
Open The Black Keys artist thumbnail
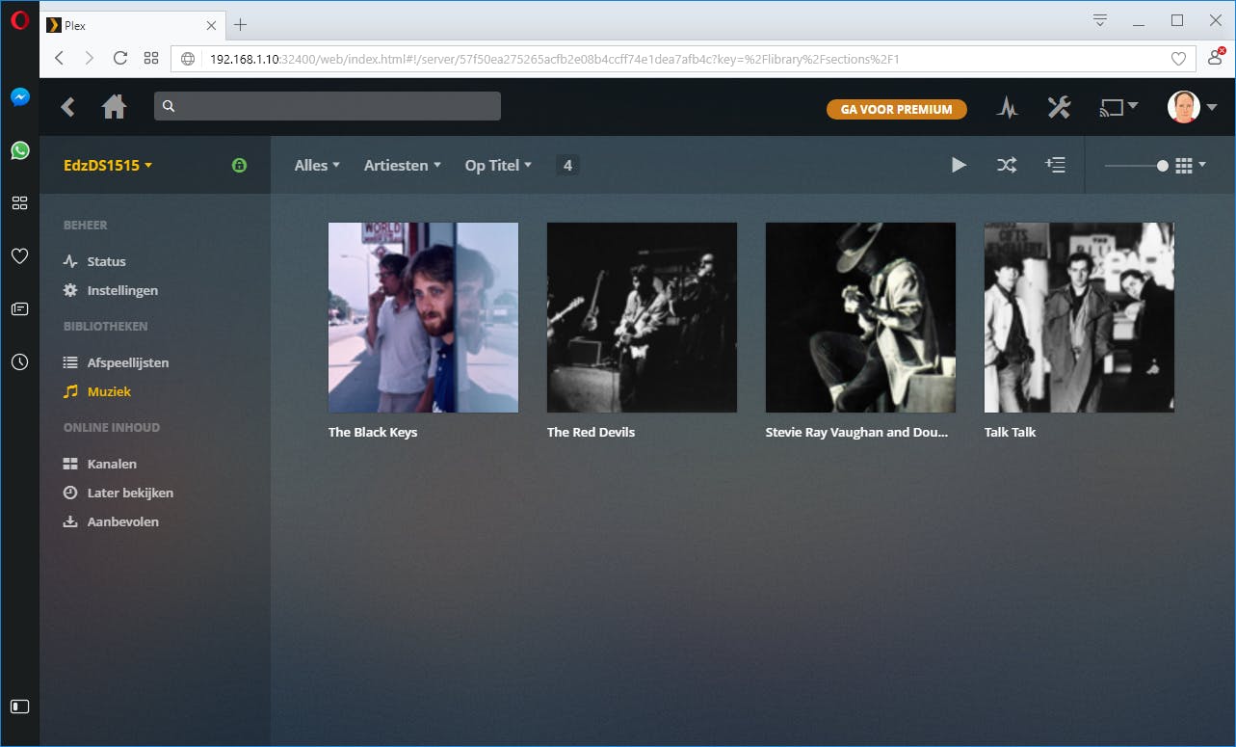point(423,317)
